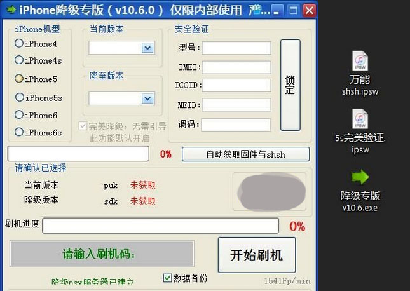Close the iPhone降级专版 window
The height and width of the screenshot is (291, 410).
tap(310, 11)
